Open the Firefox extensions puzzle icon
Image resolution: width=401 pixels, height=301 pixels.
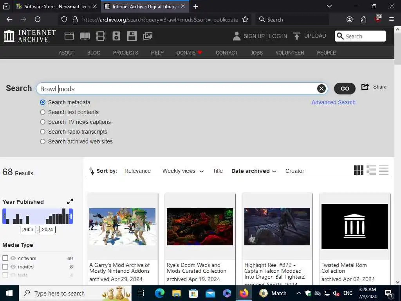(363, 20)
